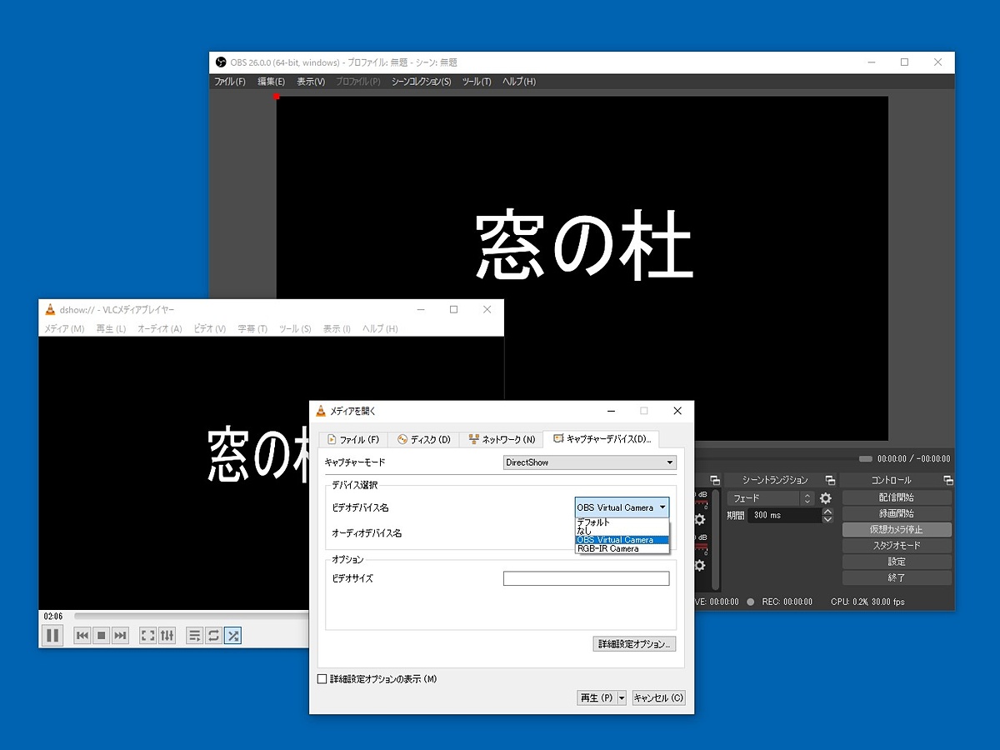This screenshot has height=750, width=1000.
Task: Skip to next media in VLC
Action: tap(121, 636)
